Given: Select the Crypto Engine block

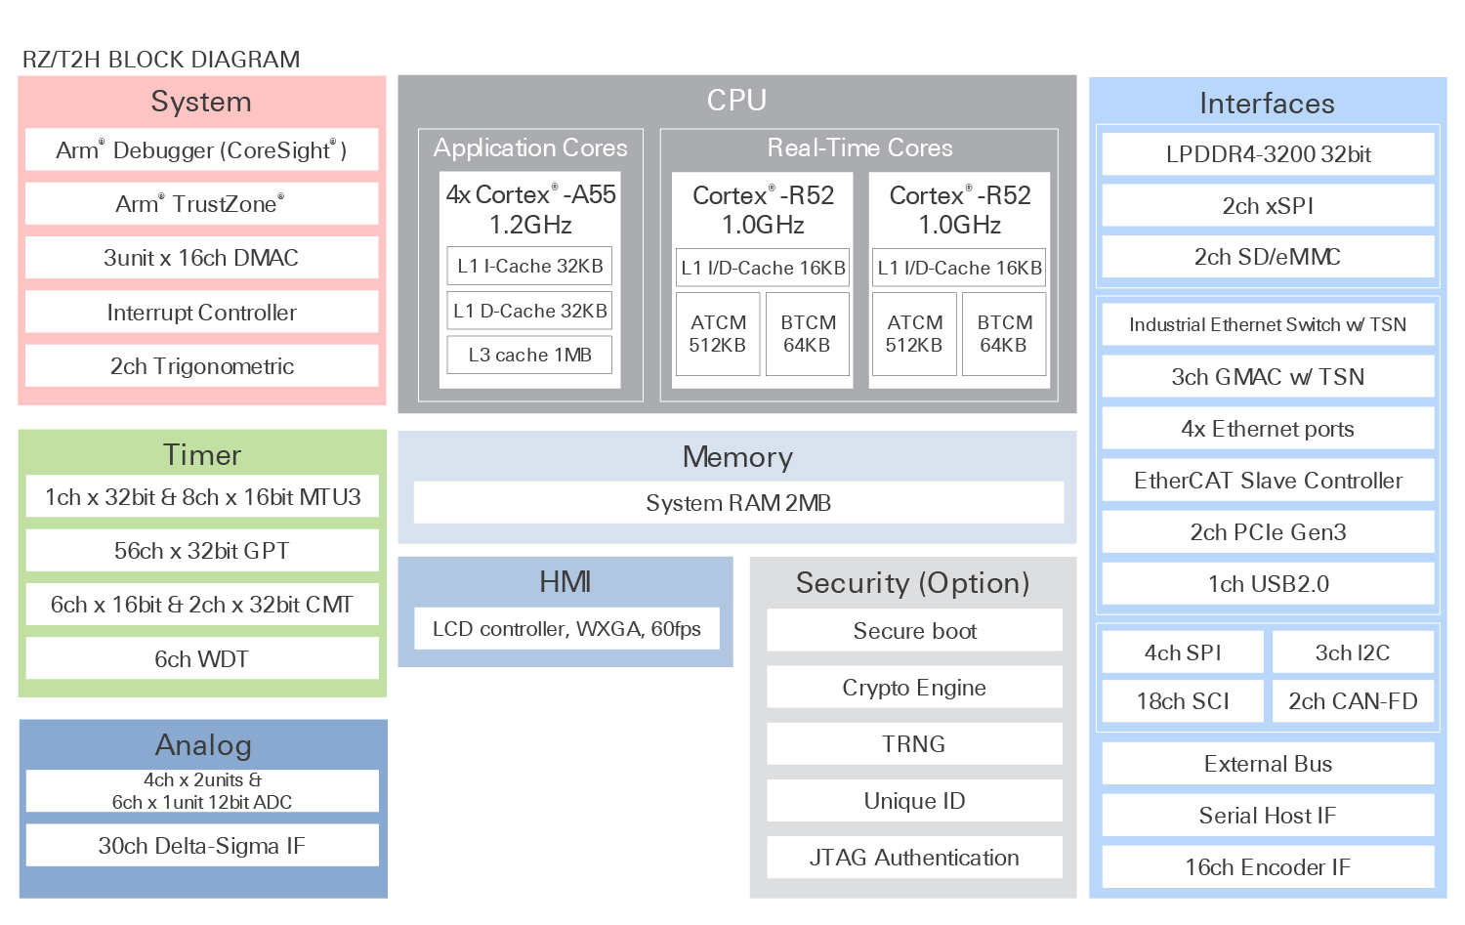Looking at the screenshot, I should tap(914, 688).
